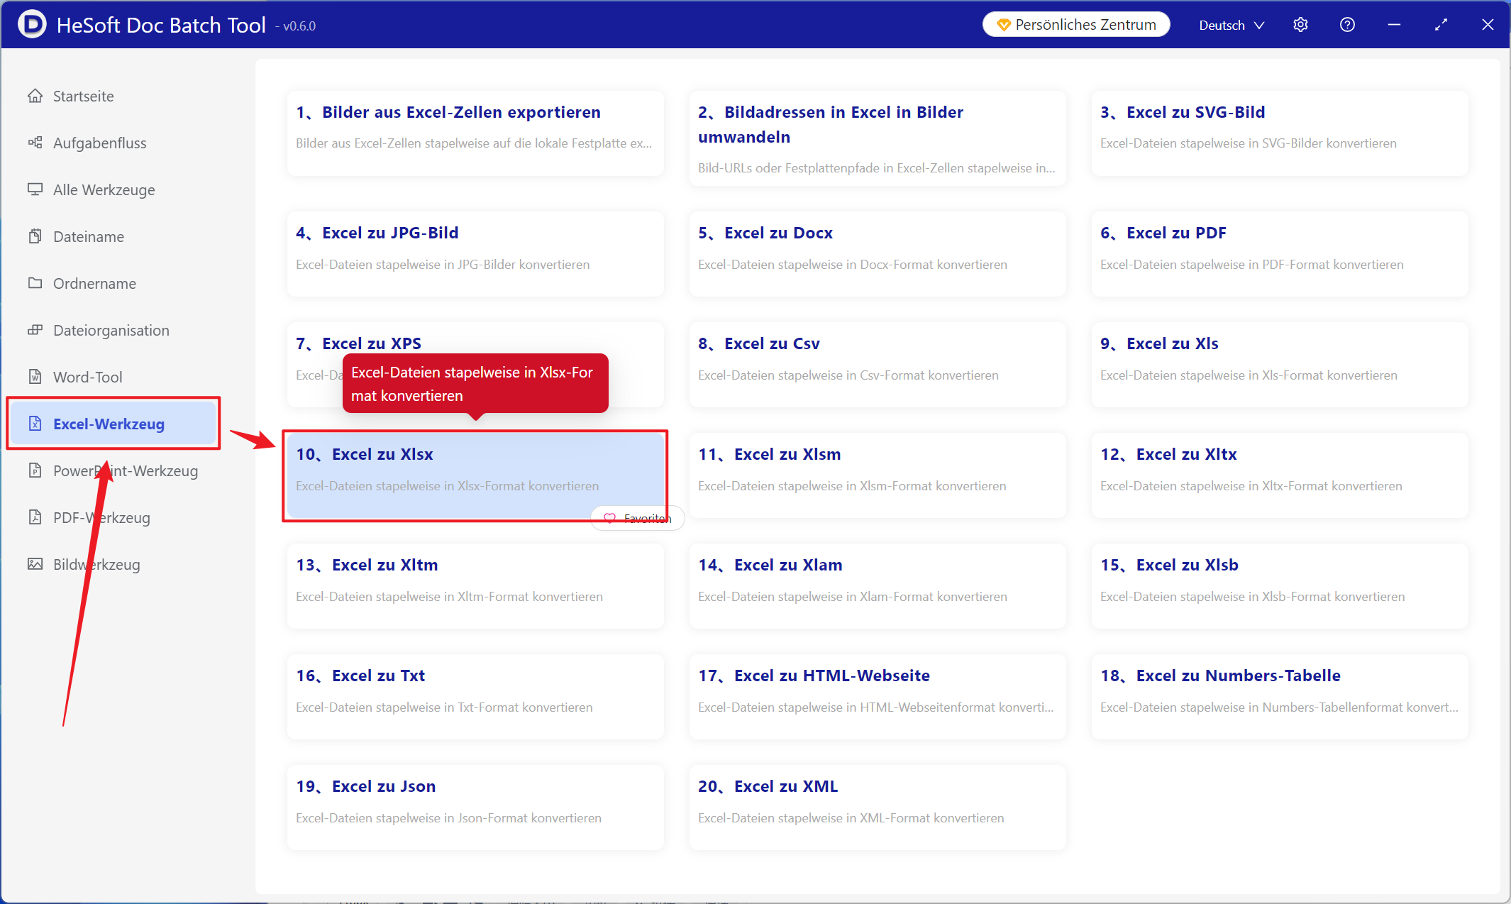Click the Bildwerkzeug image icon
The height and width of the screenshot is (904, 1511).
[35, 564]
